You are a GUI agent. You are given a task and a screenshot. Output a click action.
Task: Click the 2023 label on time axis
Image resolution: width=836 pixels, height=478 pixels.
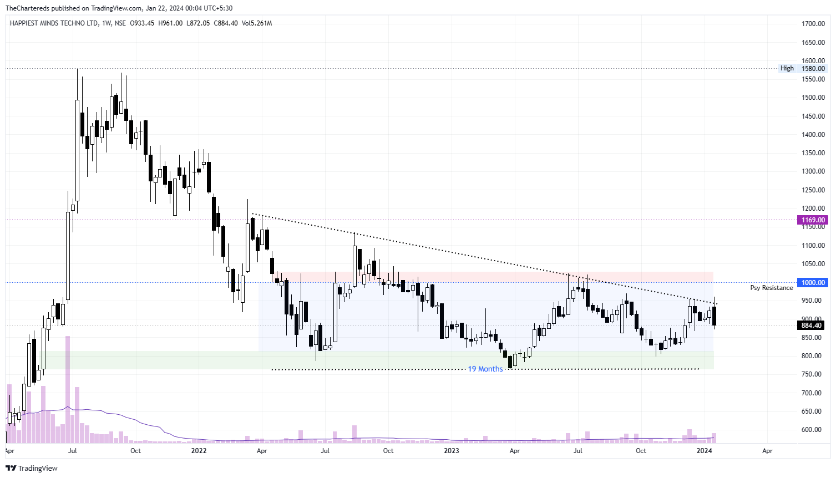(452, 451)
